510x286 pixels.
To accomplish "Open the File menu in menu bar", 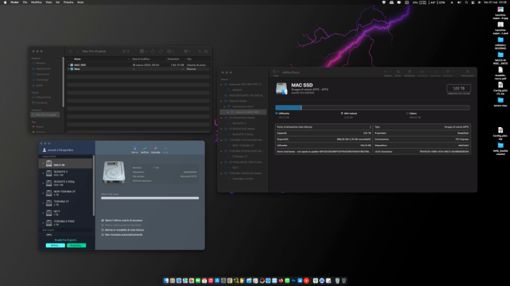I will 25,3.
